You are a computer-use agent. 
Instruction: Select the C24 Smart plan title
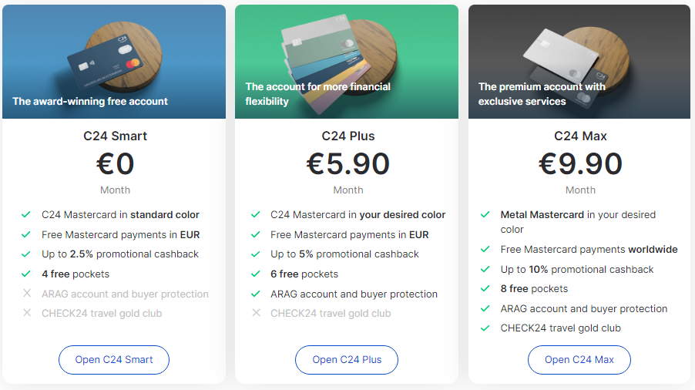pyautogui.click(x=115, y=136)
